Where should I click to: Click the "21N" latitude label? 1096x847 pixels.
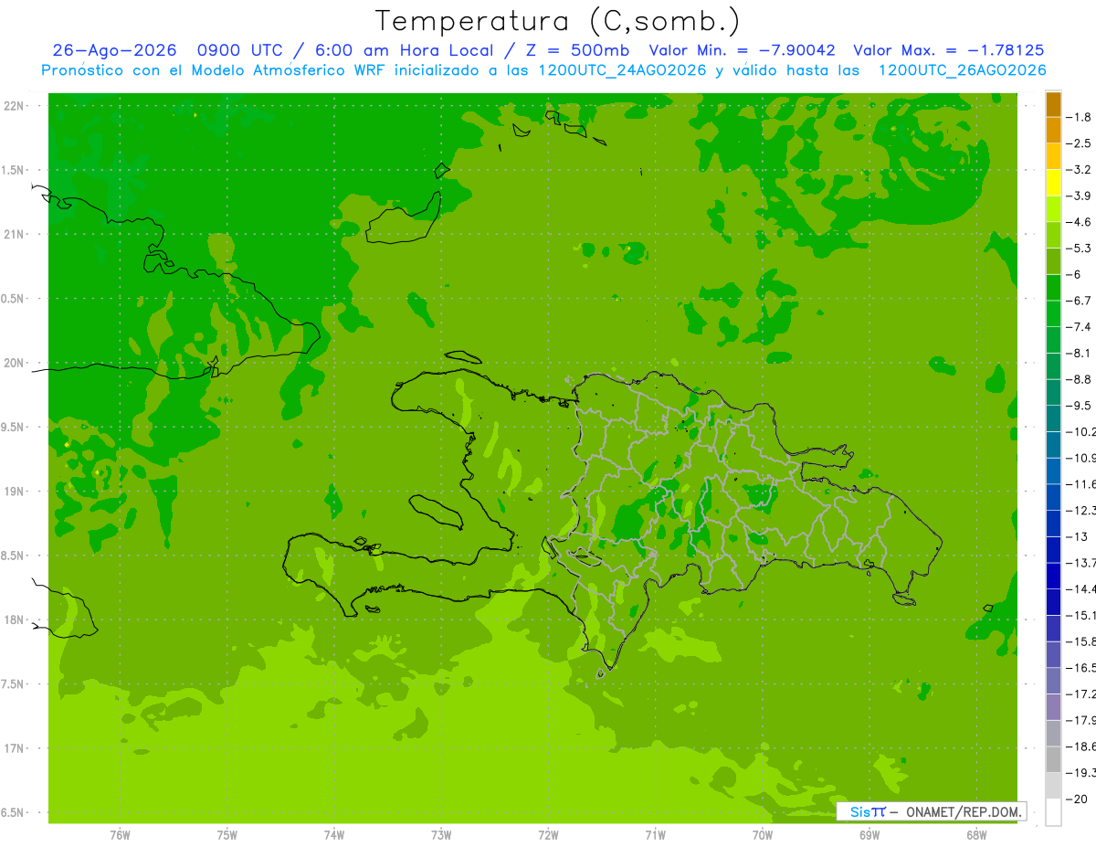coord(16,235)
